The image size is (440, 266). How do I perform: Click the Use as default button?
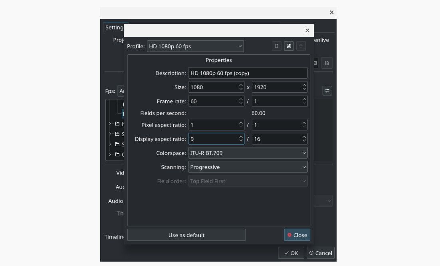tap(186, 235)
